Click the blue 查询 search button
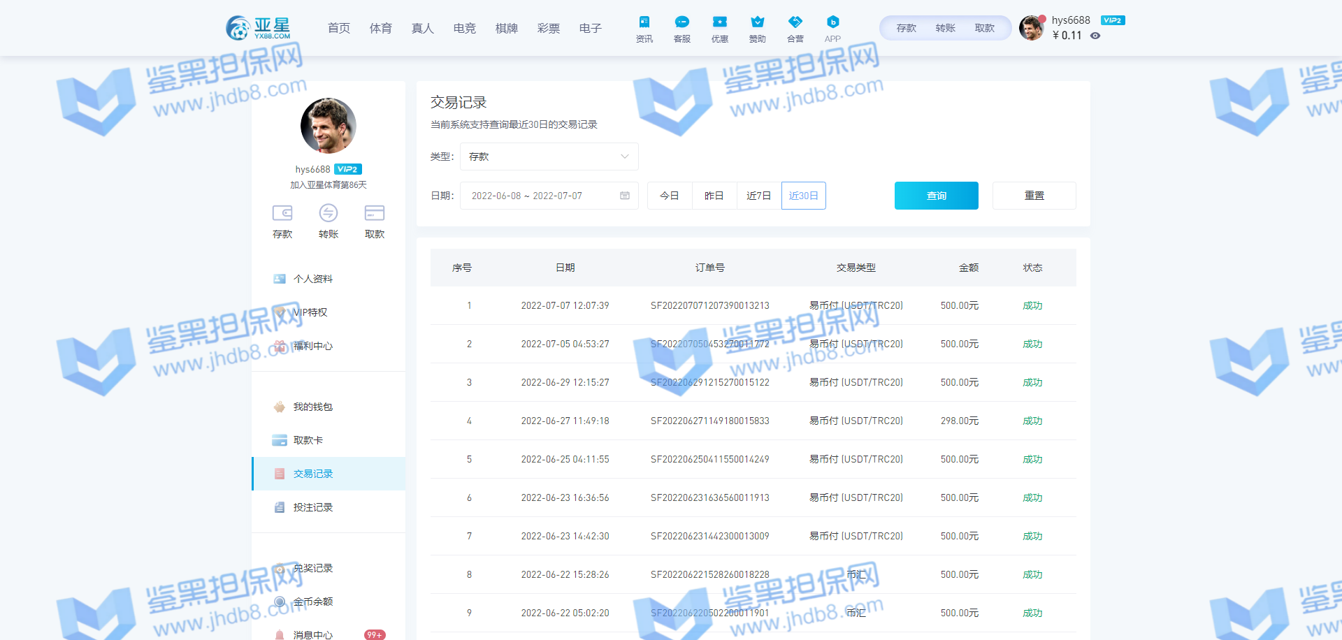This screenshot has width=1342, height=640. pos(936,196)
